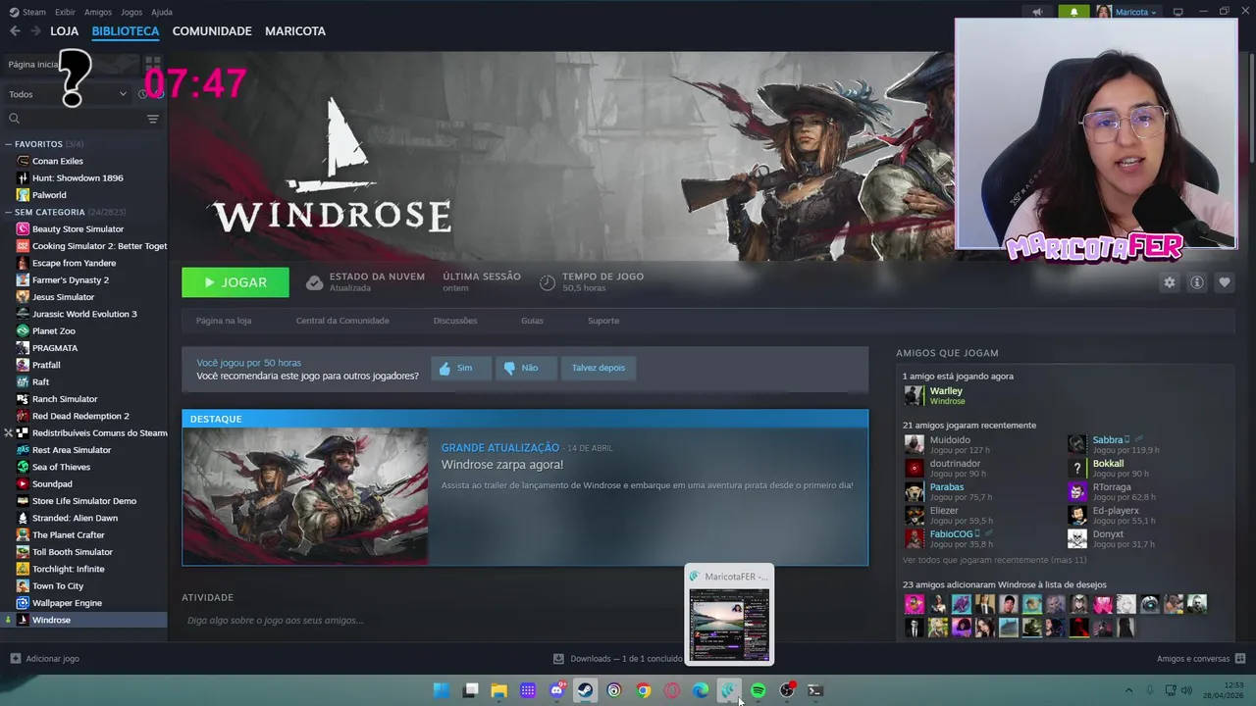Open the library advanced filters icon
Viewport: 1256px width, 706px height.
(153, 119)
